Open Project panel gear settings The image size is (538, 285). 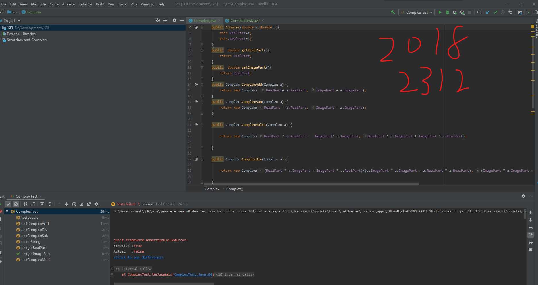(175, 20)
